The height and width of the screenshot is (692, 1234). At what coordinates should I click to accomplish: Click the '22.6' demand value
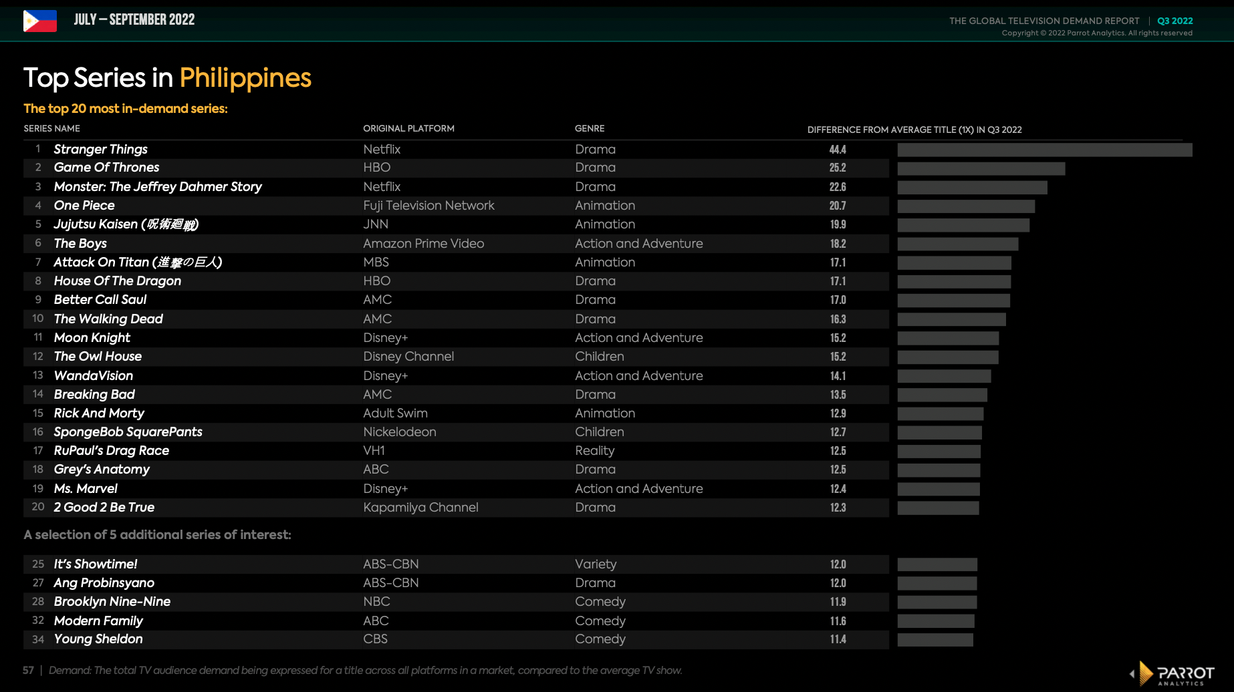(x=838, y=187)
